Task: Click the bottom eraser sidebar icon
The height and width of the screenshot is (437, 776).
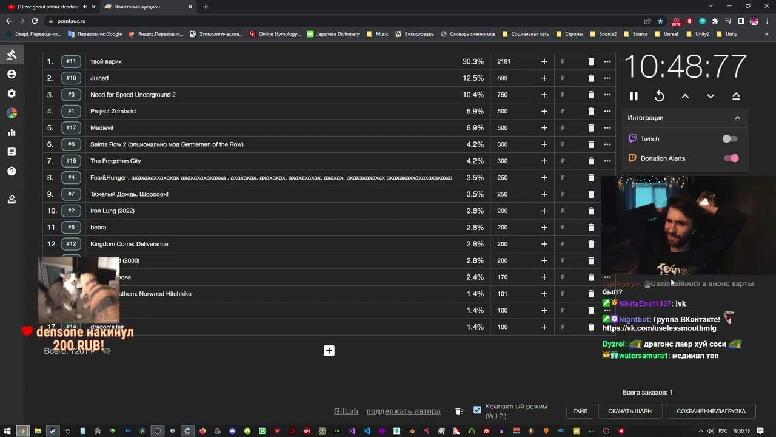Action: coord(12,199)
